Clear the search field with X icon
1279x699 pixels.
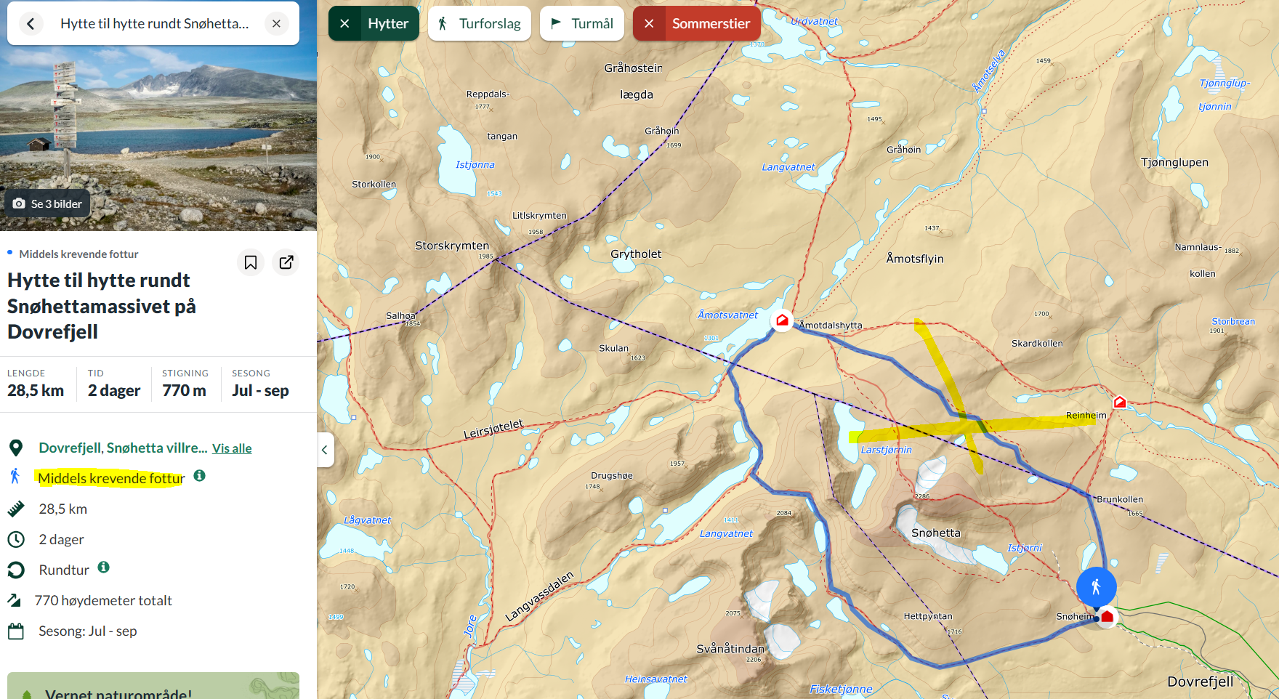pyautogui.click(x=276, y=24)
